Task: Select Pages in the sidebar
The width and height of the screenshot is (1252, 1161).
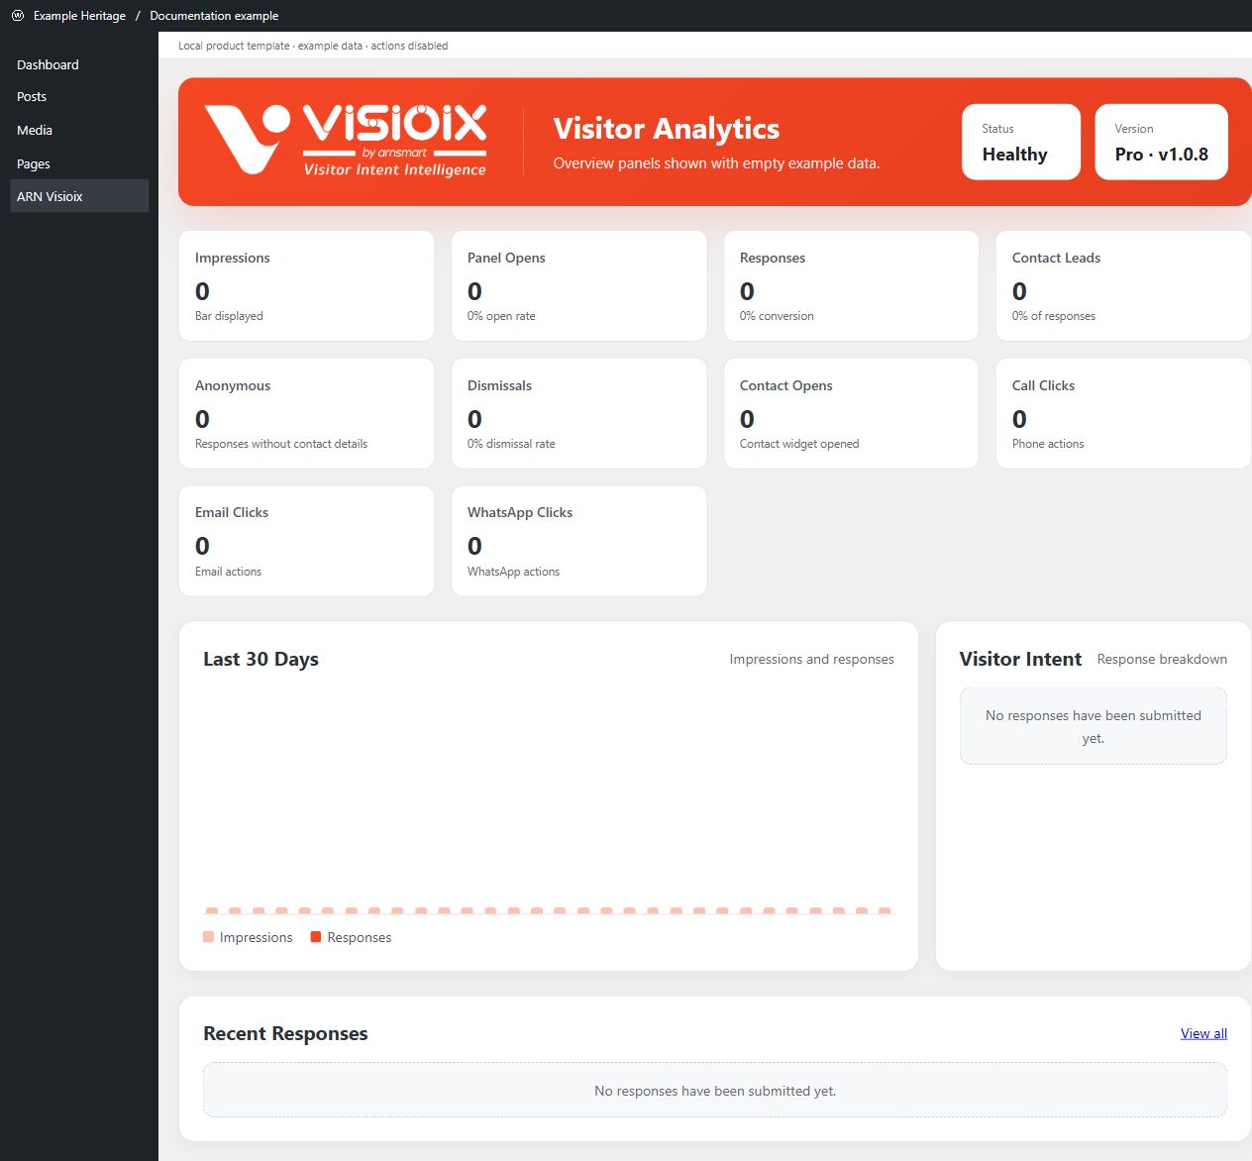Action: [79, 163]
